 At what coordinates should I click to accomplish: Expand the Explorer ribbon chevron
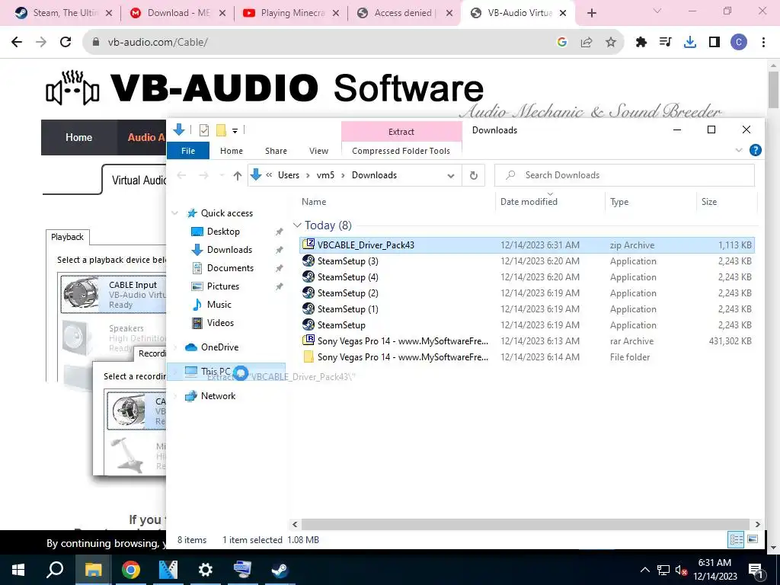739,150
